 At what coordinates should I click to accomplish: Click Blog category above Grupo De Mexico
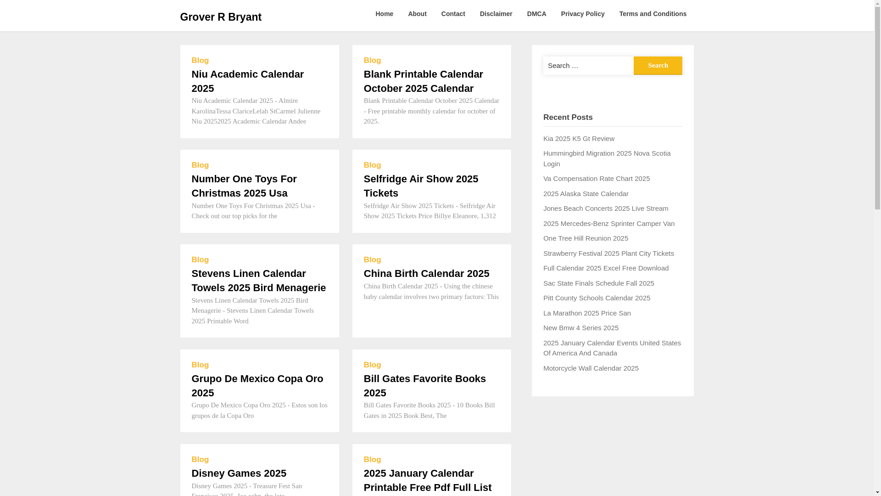click(x=200, y=365)
